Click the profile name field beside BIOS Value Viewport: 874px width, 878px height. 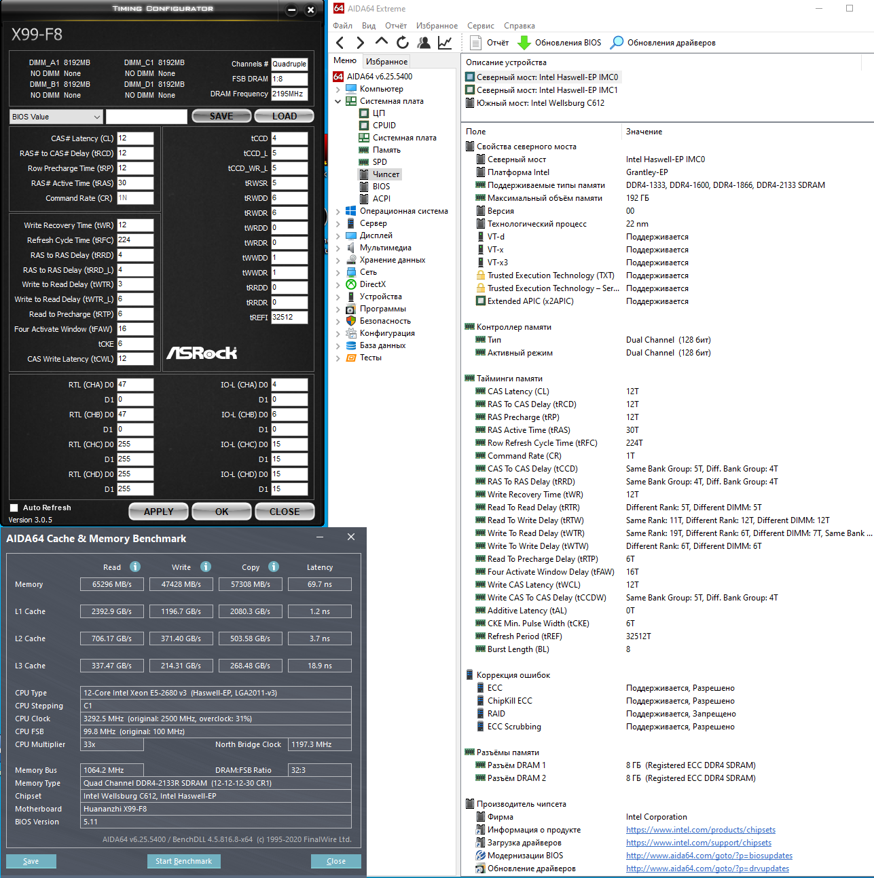pyautogui.click(x=147, y=117)
